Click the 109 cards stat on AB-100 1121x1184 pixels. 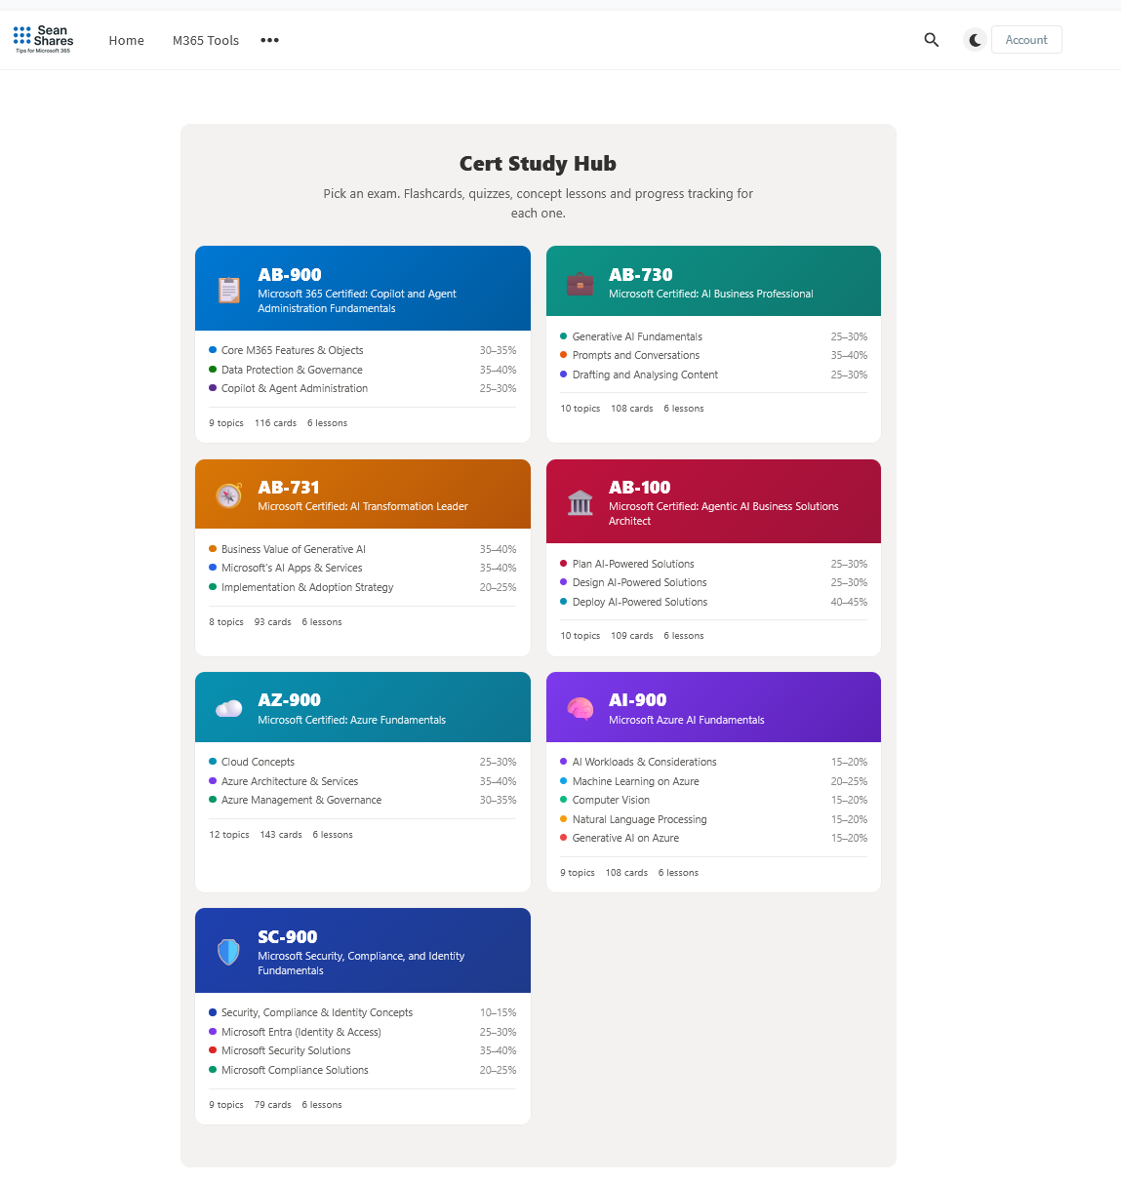point(632,636)
